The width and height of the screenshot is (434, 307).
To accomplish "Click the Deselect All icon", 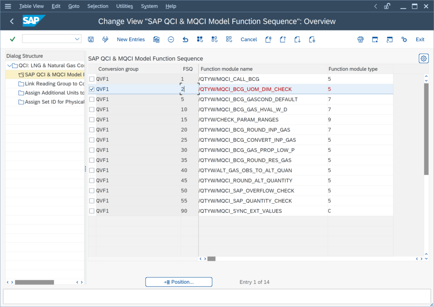I will coord(229,39).
